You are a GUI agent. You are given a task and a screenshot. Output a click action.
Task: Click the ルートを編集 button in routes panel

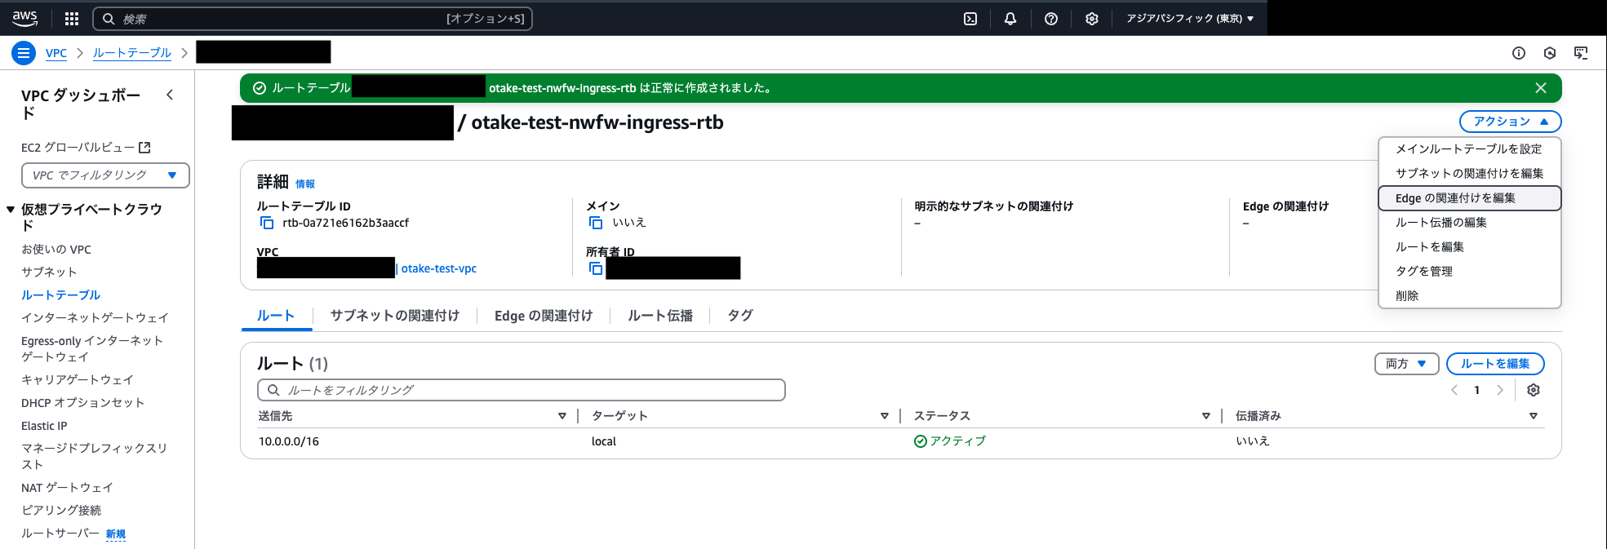1495,364
